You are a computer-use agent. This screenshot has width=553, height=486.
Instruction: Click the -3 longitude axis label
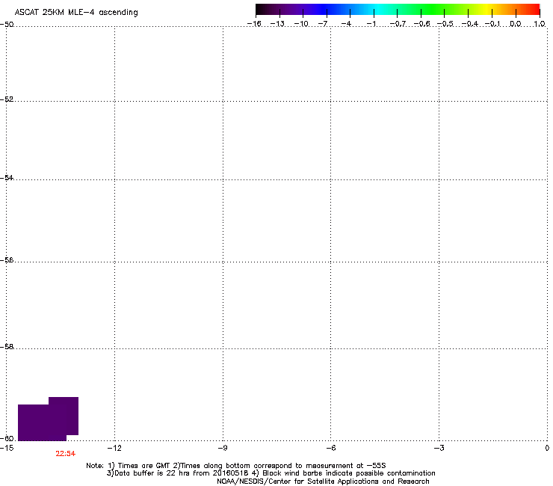click(x=439, y=448)
